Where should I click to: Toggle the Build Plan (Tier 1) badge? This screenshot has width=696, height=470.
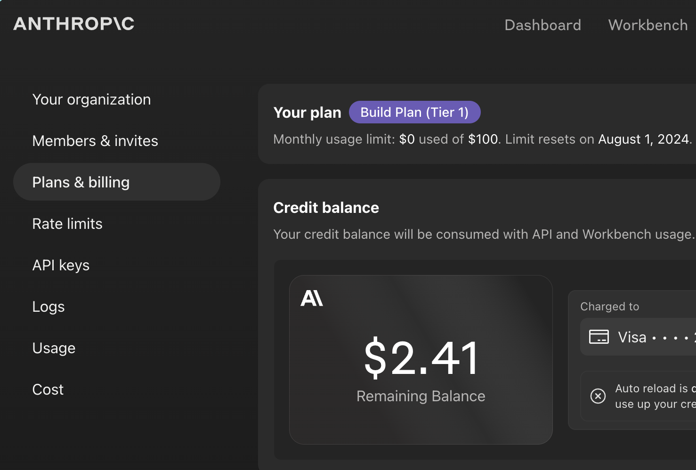coord(414,112)
